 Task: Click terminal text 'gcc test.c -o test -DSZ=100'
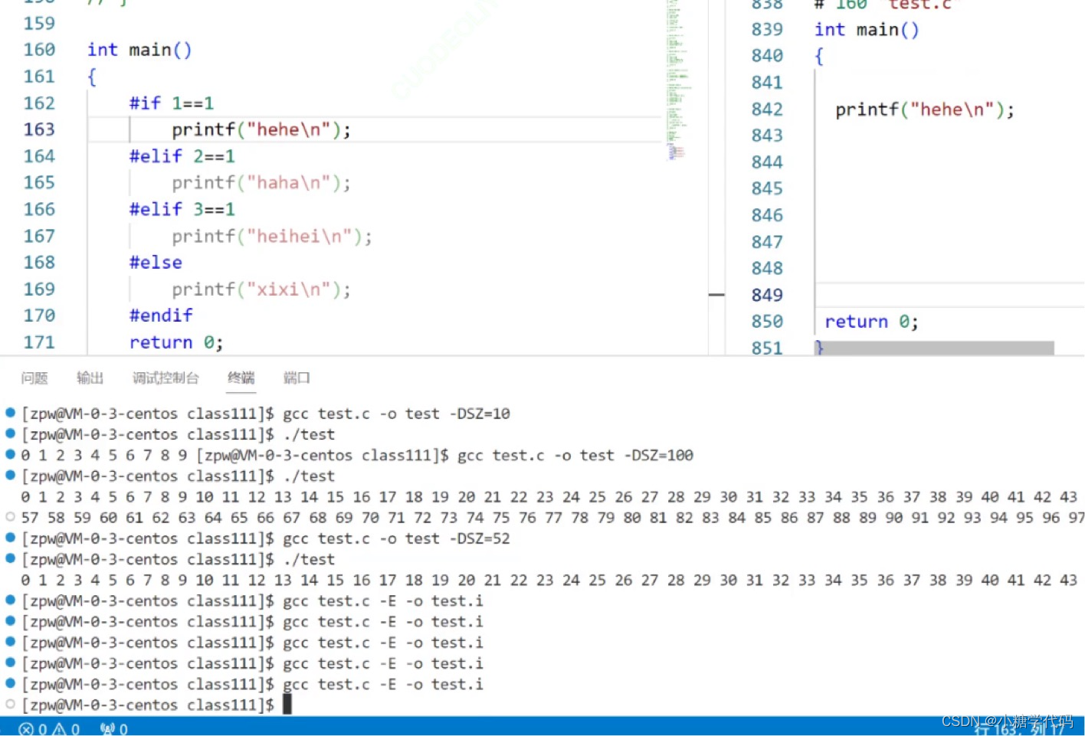[x=575, y=455]
